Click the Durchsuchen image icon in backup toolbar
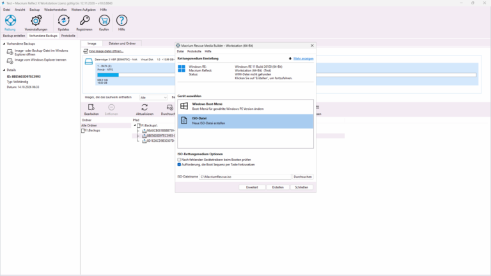This screenshot has width=491, height=276. click(169, 107)
